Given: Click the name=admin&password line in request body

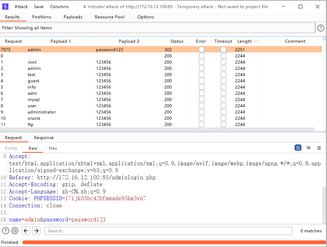Looking at the screenshot, I should click(57, 220).
